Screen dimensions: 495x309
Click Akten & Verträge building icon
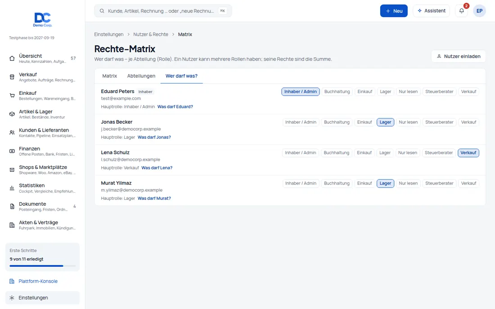tap(12, 225)
